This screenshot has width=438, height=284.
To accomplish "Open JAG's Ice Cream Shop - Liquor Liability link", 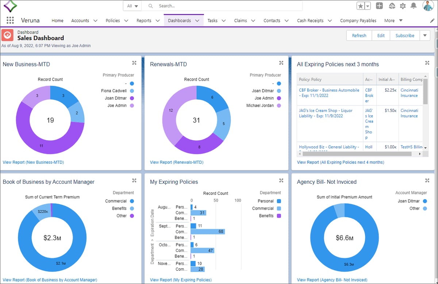I will coord(326,113).
